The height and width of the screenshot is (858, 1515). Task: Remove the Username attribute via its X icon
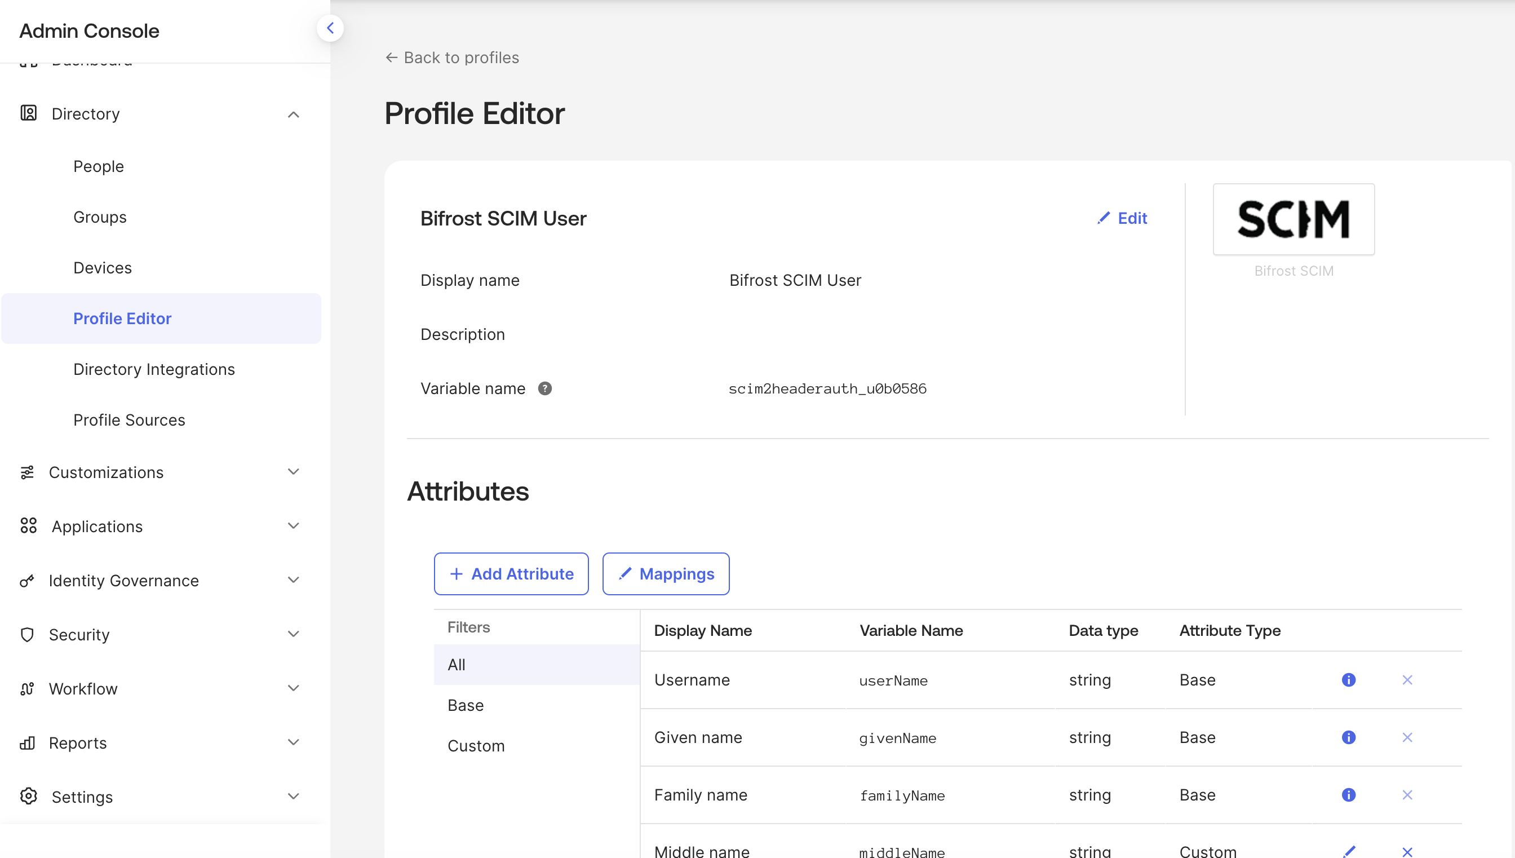point(1407,680)
